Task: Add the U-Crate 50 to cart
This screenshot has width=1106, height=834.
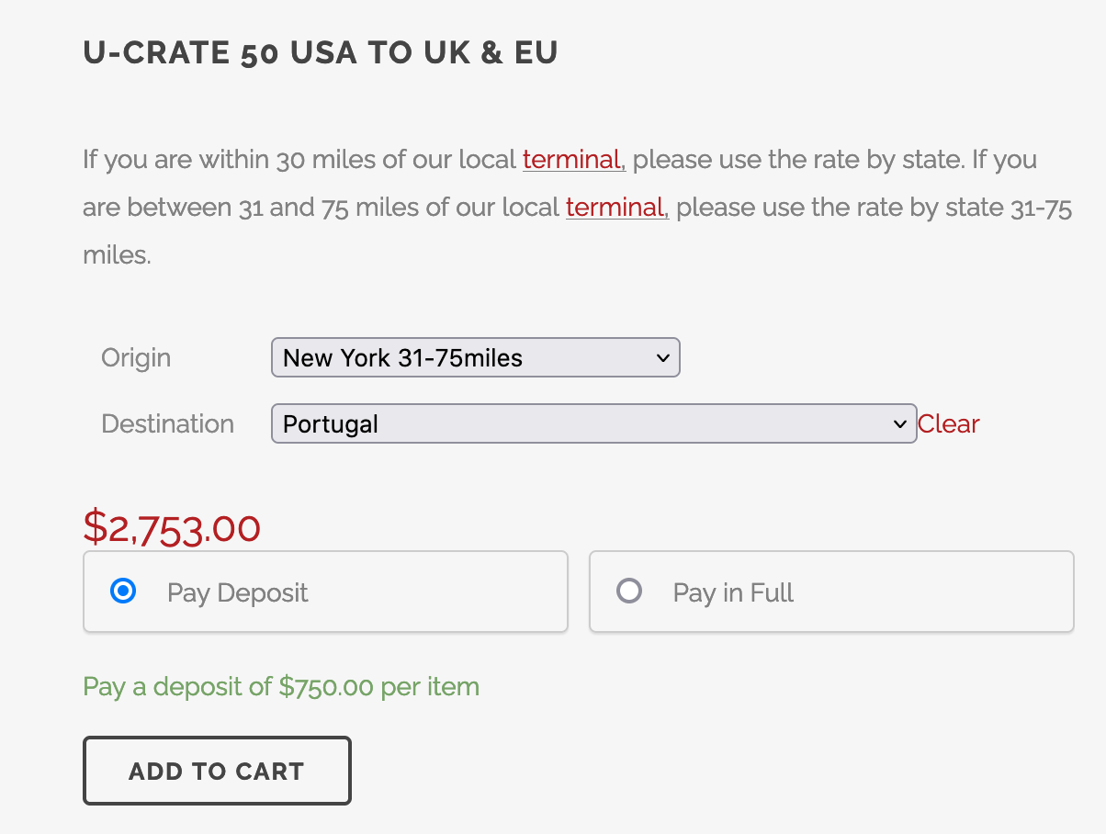Action: (217, 771)
